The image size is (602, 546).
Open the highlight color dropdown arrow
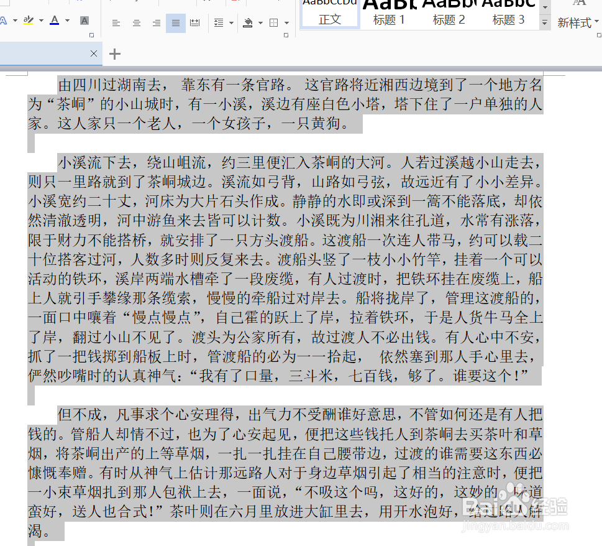click(x=41, y=21)
